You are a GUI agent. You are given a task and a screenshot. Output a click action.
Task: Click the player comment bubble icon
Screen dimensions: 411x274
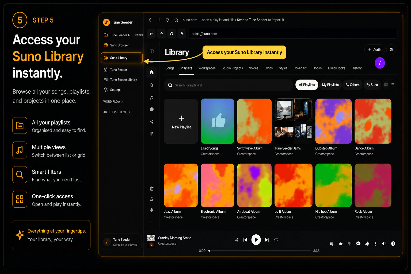(x=358, y=243)
